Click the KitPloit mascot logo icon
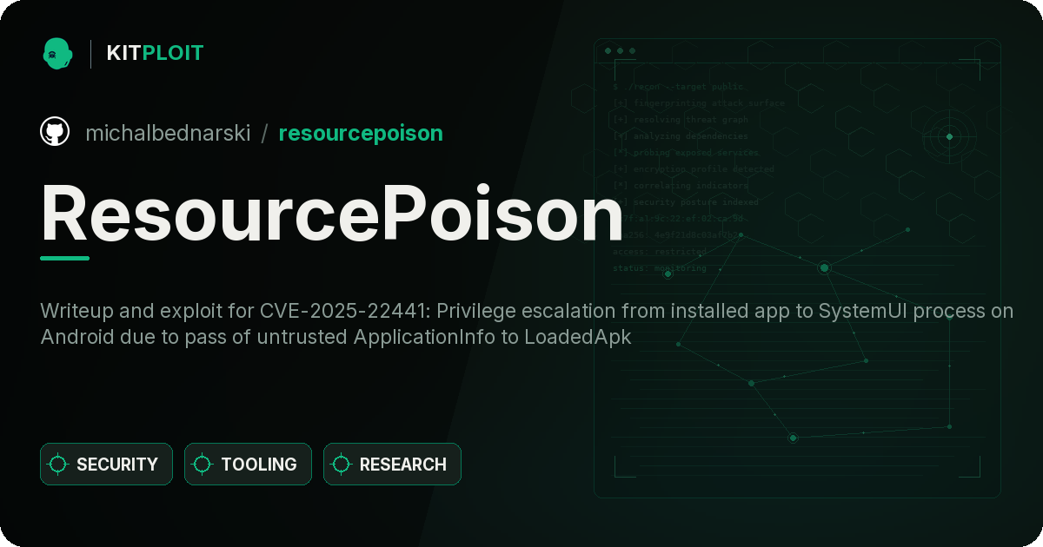 point(56,53)
